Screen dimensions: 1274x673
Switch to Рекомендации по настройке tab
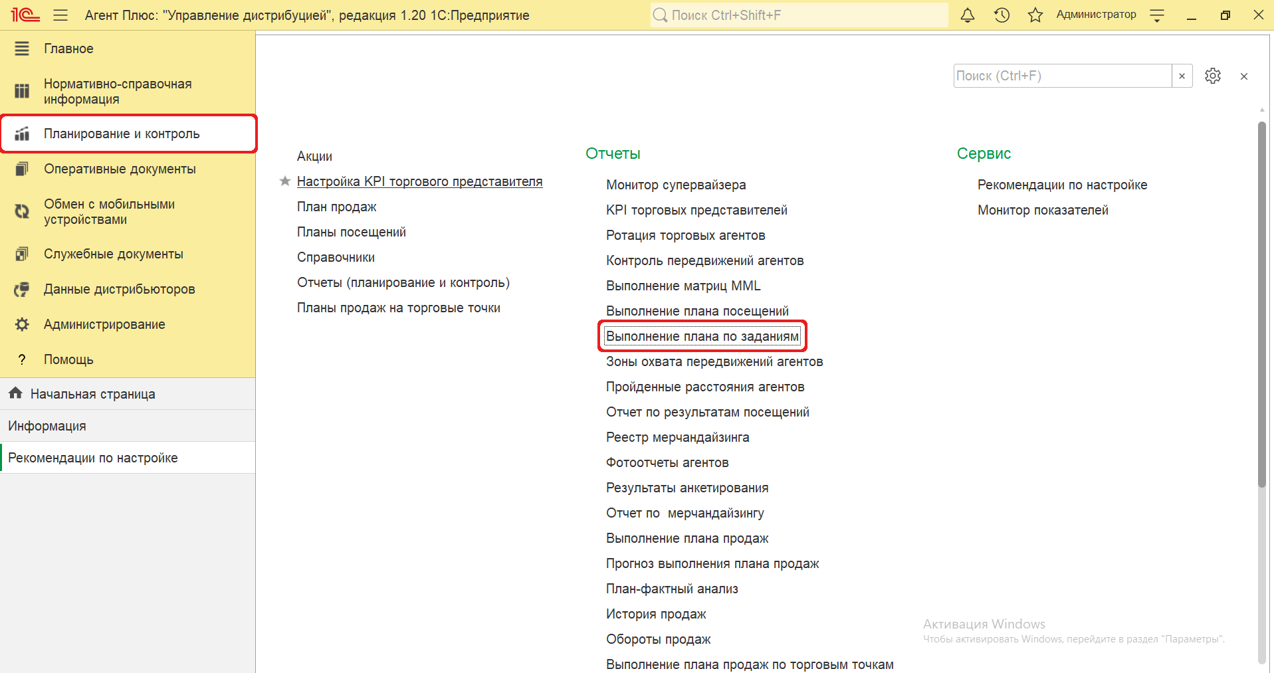click(128, 458)
